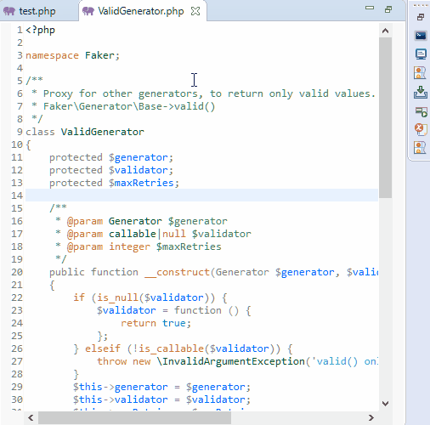Click 'true' value on line 24

coord(173,323)
